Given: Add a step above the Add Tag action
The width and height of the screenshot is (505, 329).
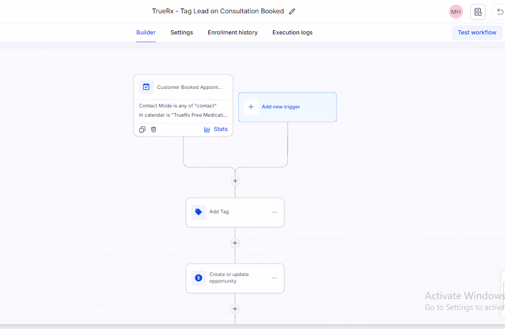Looking at the screenshot, I should [235, 181].
